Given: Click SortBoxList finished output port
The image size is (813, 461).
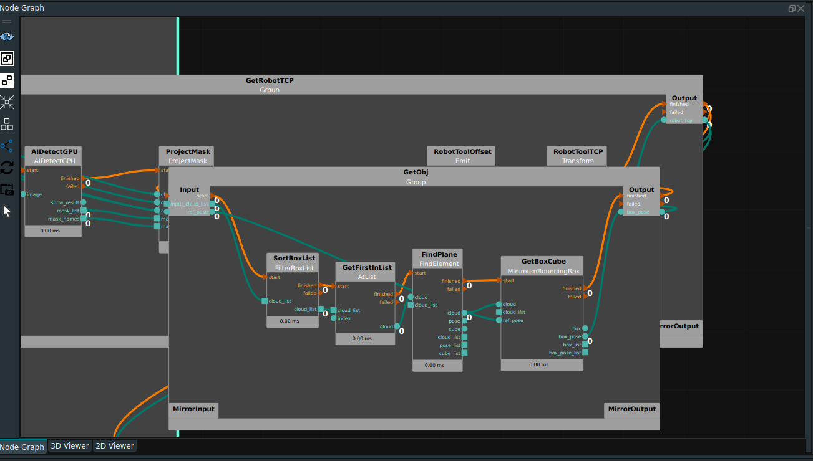Looking at the screenshot, I should coord(321,285).
